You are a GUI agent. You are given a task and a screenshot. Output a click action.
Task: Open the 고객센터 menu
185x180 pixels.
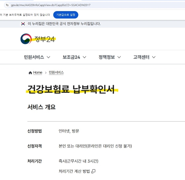coord(141,57)
